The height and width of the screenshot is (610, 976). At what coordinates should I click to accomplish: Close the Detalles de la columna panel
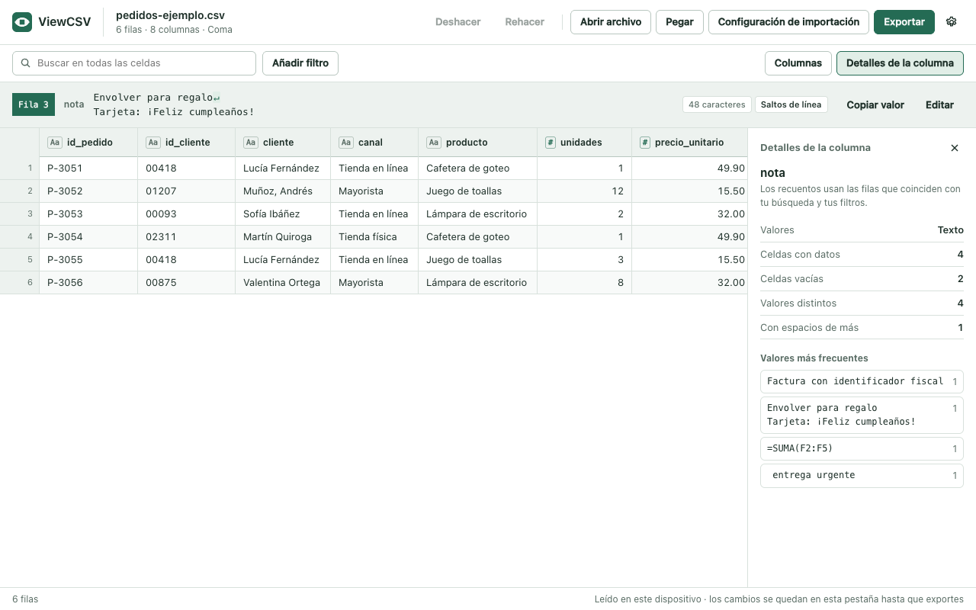pos(955,148)
